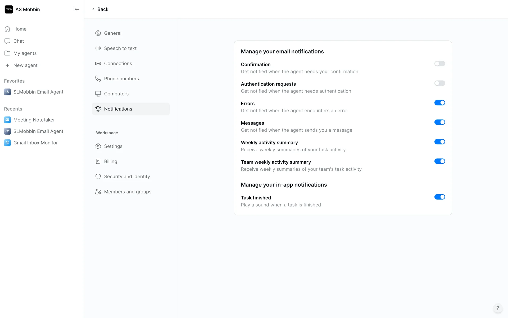The width and height of the screenshot is (508, 318).
Task: Open the AS Mobbin workspace logo
Action: (9, 10)
